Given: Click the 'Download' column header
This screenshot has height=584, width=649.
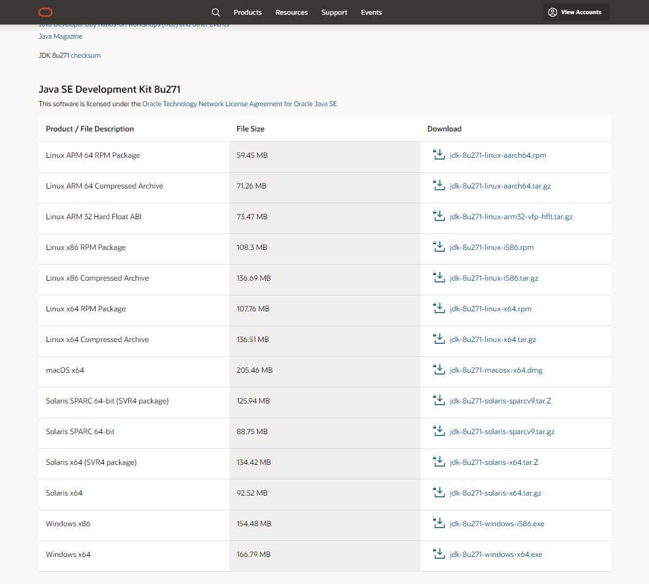Looking at the screenshot, I should coord(445,129).
